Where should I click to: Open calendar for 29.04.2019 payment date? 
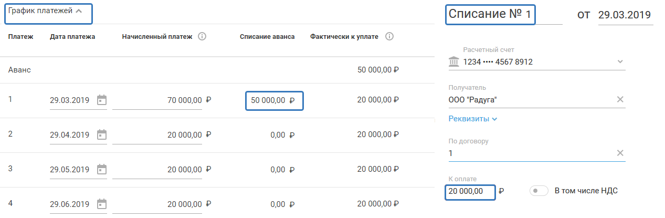pos(102,134)
